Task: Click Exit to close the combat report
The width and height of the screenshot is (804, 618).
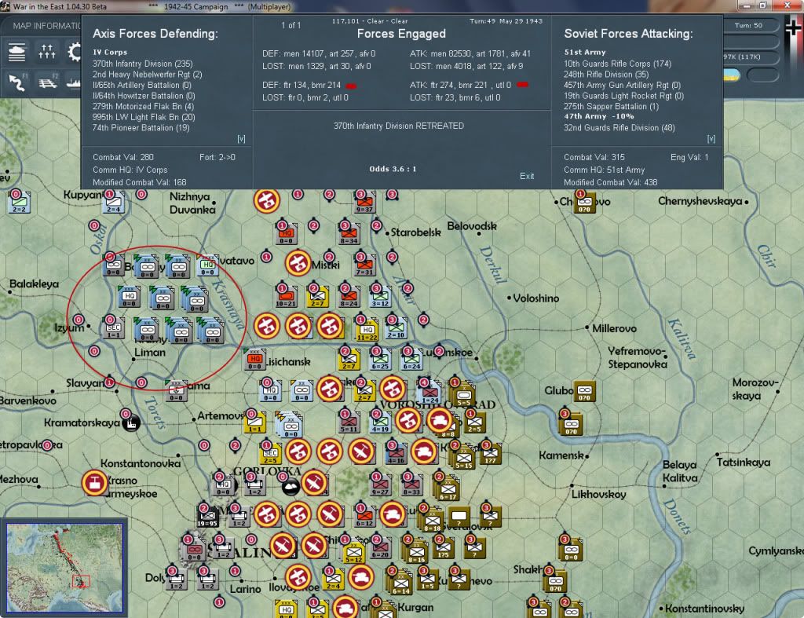Action: 527,176
